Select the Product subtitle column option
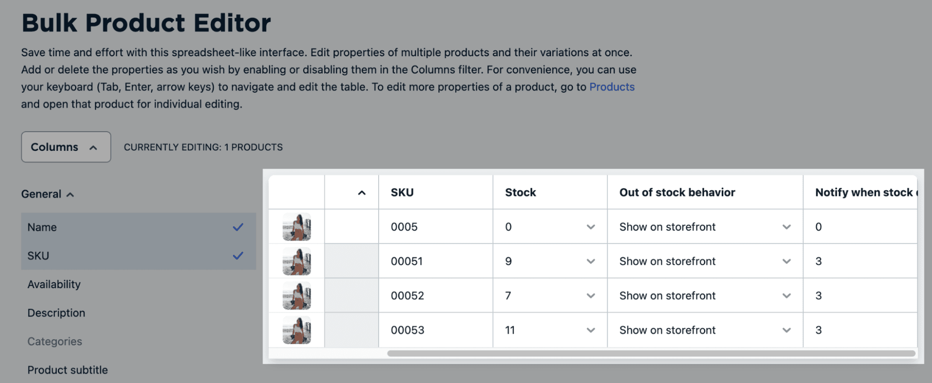The width and height of the screenshot is (932, 383). pos(67,370)
